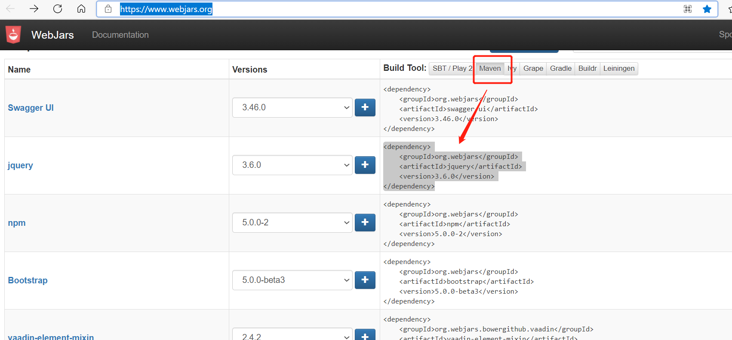Click the browser forward arrow

coord(34,9)
